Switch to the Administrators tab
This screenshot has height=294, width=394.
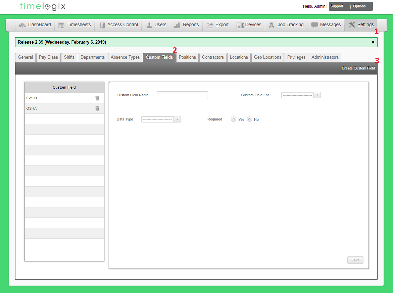[325, 57]
